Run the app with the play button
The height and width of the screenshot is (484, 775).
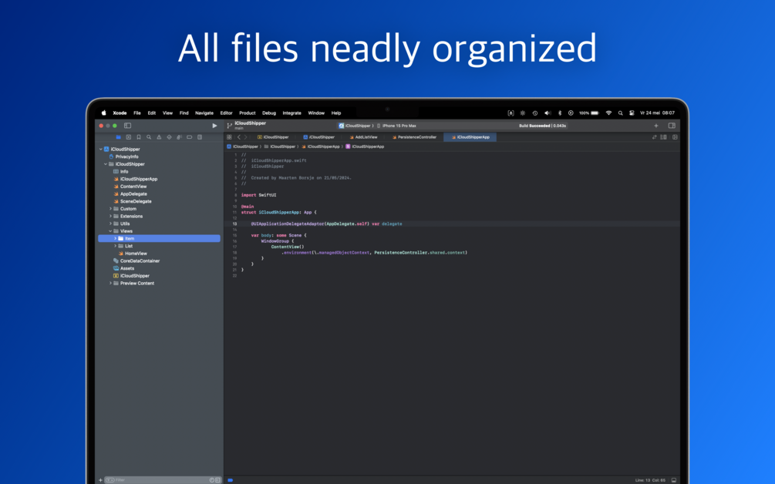point(214,126)
